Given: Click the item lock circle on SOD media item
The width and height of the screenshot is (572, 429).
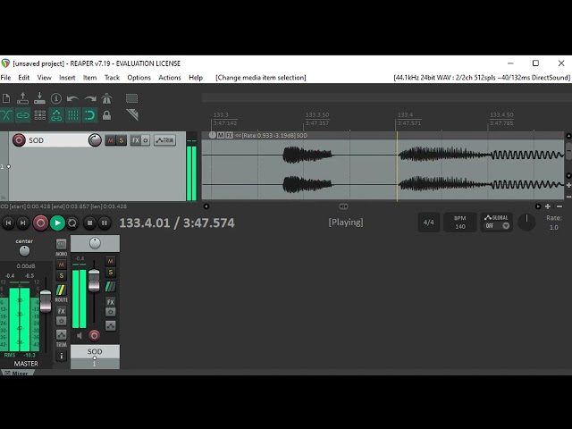Looking at the screenshot, I should coord(213,135).
